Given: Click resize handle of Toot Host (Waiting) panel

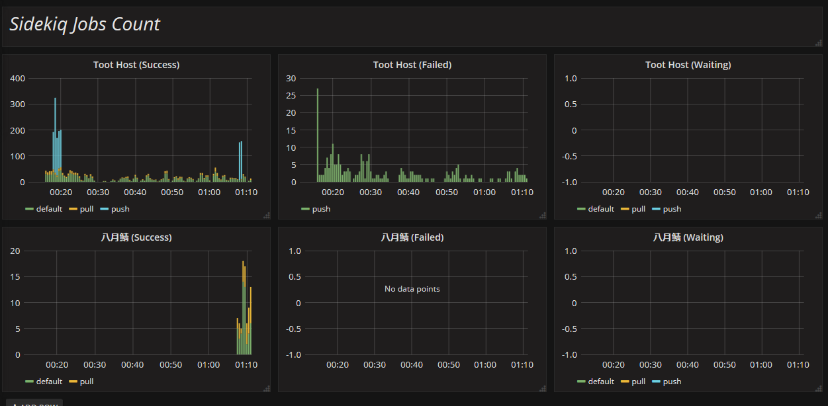Looking at the screenshot, I should click(819, 215).
